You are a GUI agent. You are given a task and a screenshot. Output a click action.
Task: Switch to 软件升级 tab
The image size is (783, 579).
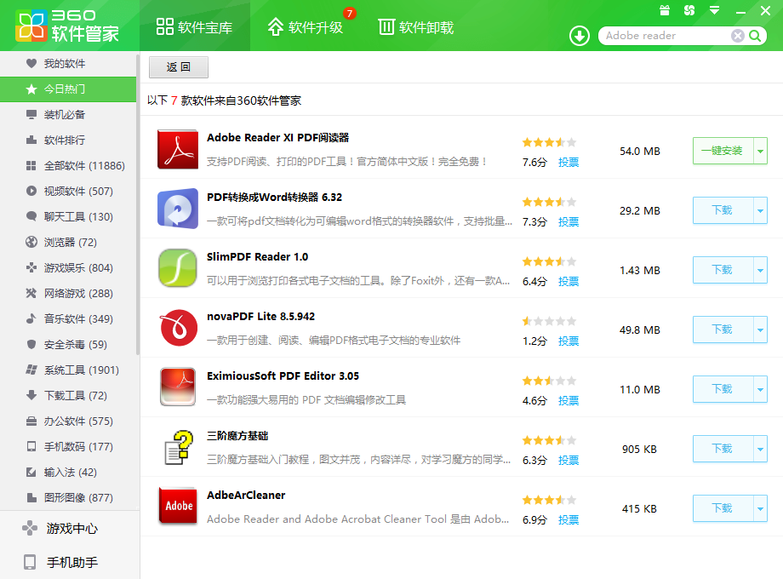[x=306, y=26]
